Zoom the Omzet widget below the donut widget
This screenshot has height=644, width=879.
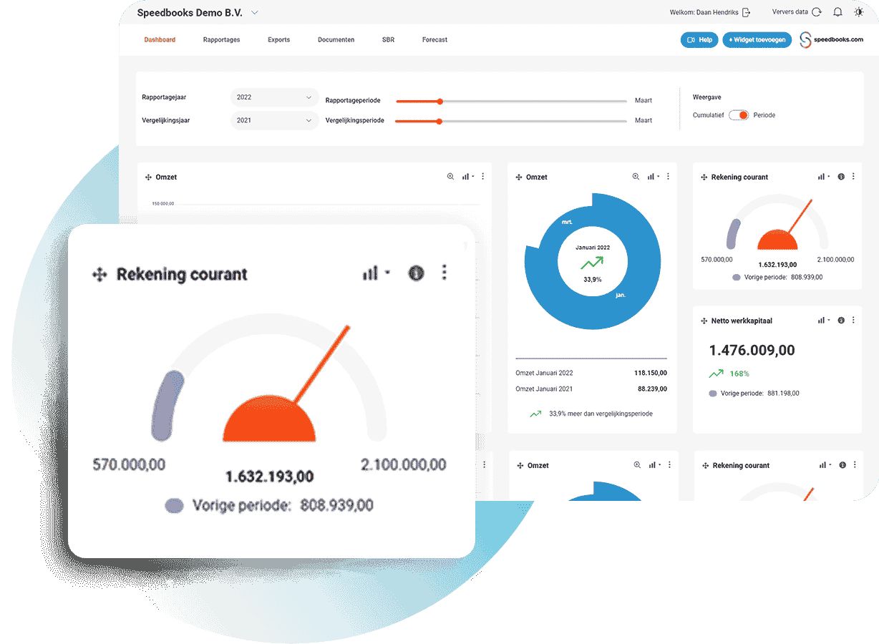[x=637, y=465]
